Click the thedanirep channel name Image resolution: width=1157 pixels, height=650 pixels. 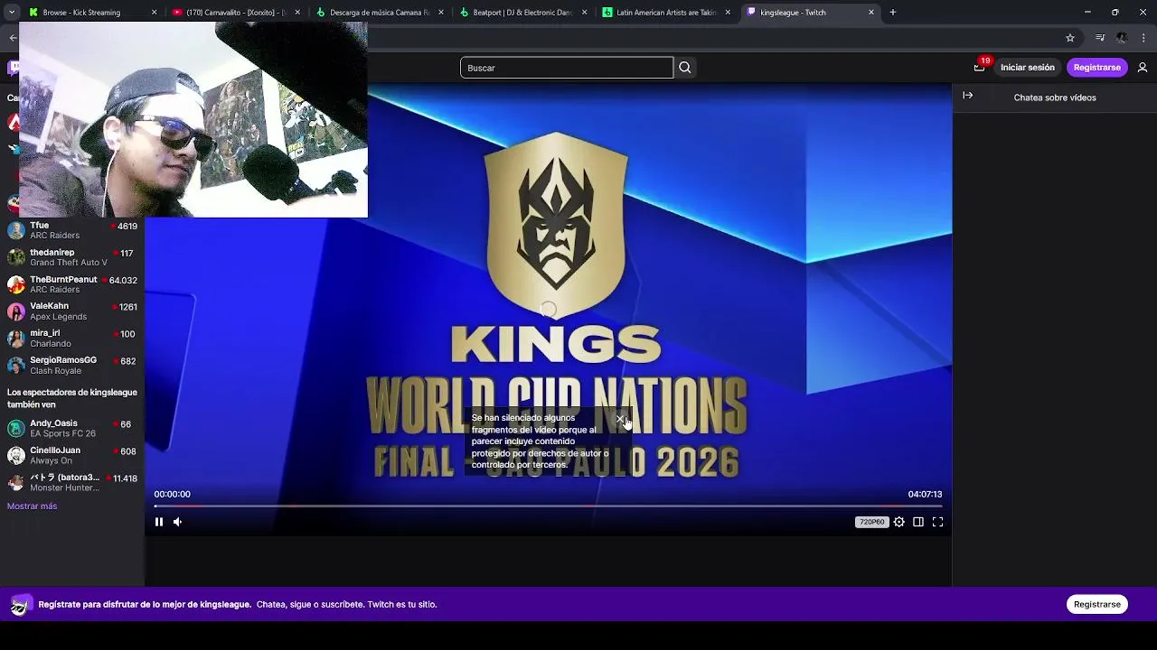pyautogui.click(x=52, y=253)
